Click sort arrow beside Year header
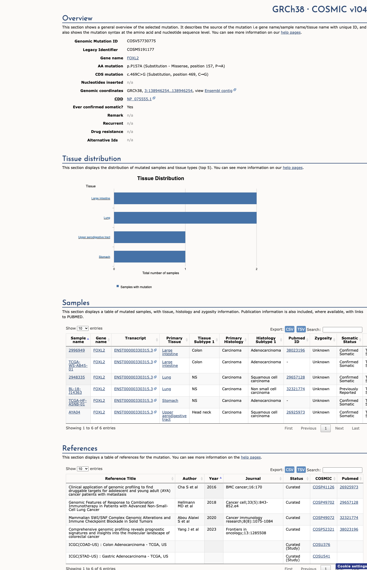The image size is (367, 570). pos(221,478)
